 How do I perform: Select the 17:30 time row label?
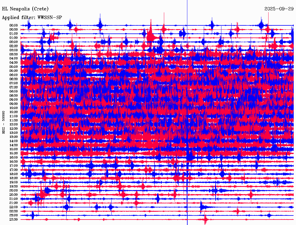tap(14, 170)
